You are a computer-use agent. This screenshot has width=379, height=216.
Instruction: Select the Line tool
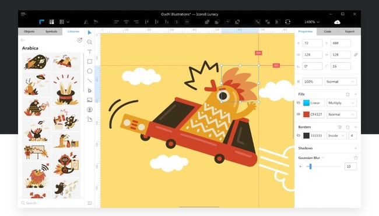click(90, 80)
